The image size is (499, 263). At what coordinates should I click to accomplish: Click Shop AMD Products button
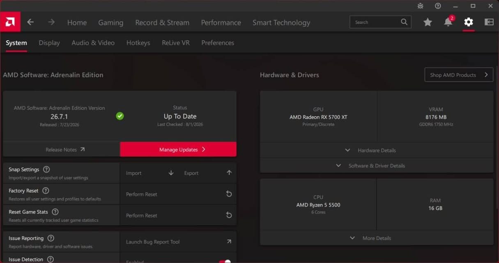pyautogui.click(x=459, y=75)
